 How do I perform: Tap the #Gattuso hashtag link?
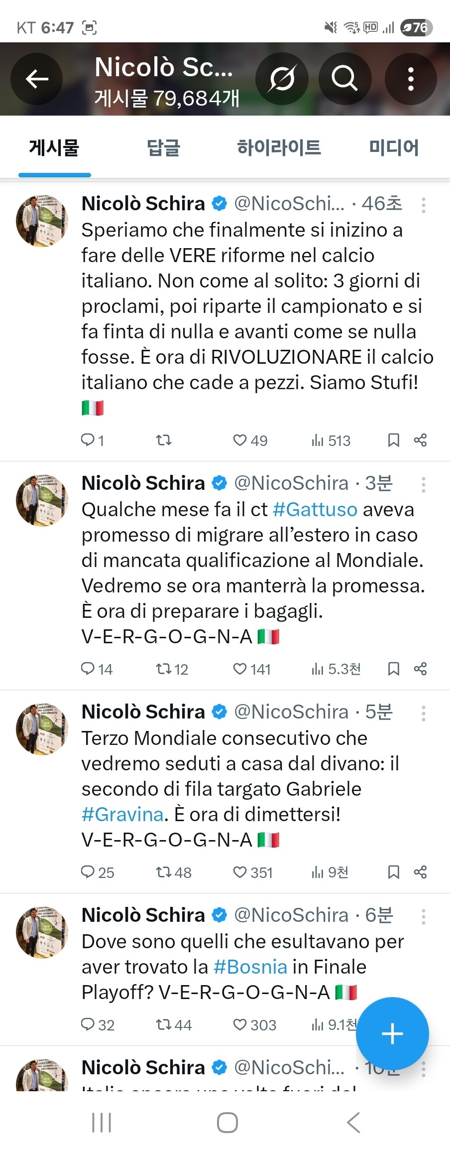tap(315, 510)
